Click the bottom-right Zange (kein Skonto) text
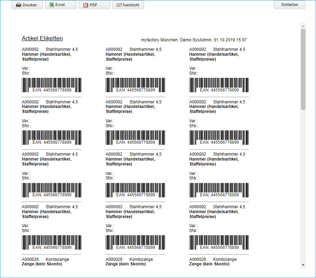This screenshot has width=316, height=278. pos(209,264)
